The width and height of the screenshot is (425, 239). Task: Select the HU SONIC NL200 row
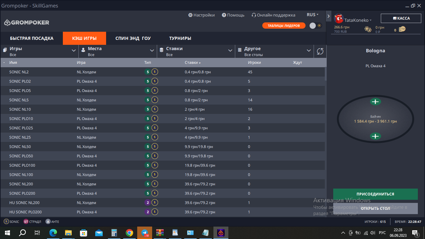pyautogui.click(x=162, y=203)
